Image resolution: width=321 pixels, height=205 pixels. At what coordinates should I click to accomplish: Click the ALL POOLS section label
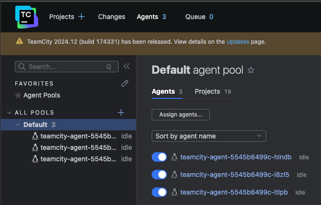tap(34, 113)
